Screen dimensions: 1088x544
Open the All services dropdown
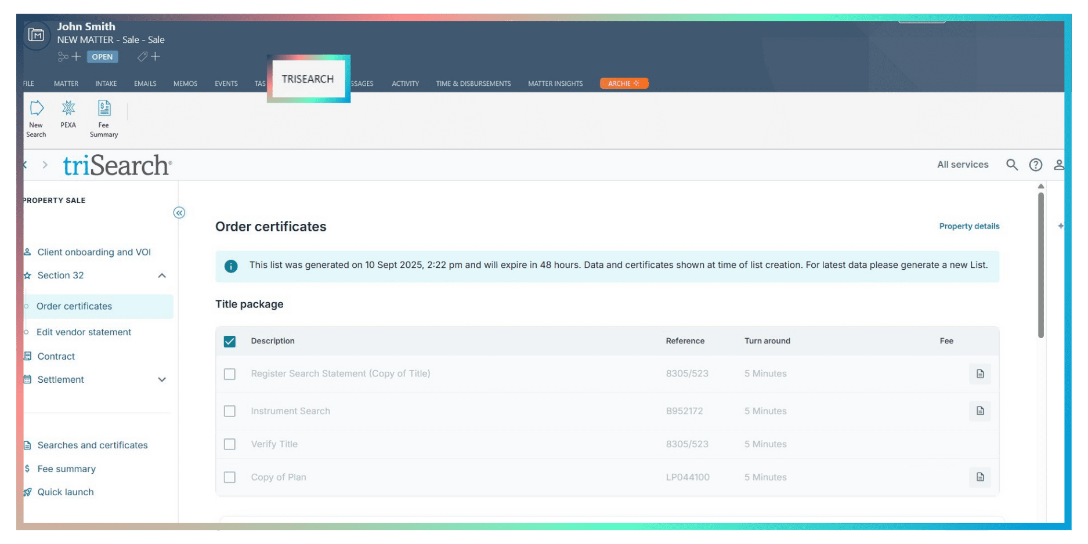[x=962, y=165]
